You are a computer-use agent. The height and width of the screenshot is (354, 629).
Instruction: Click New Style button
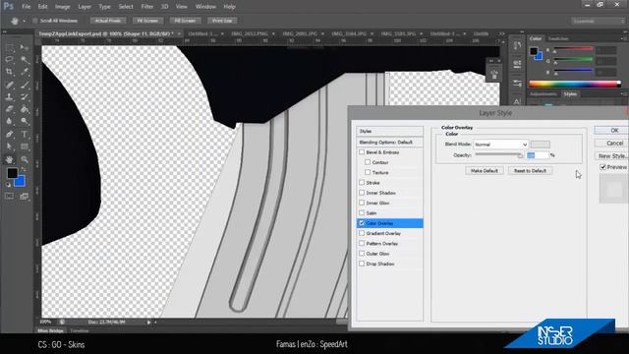pos(611,156)
